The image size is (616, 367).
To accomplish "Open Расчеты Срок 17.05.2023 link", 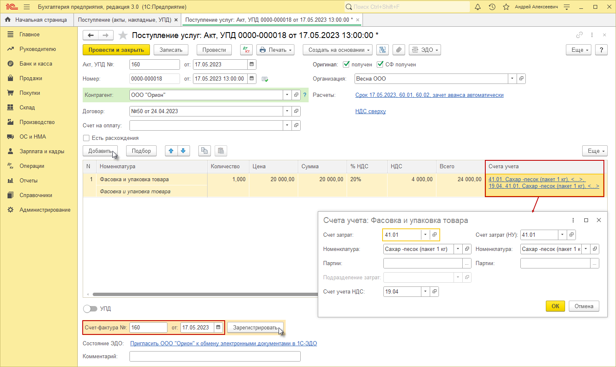I will click(429, 95).
